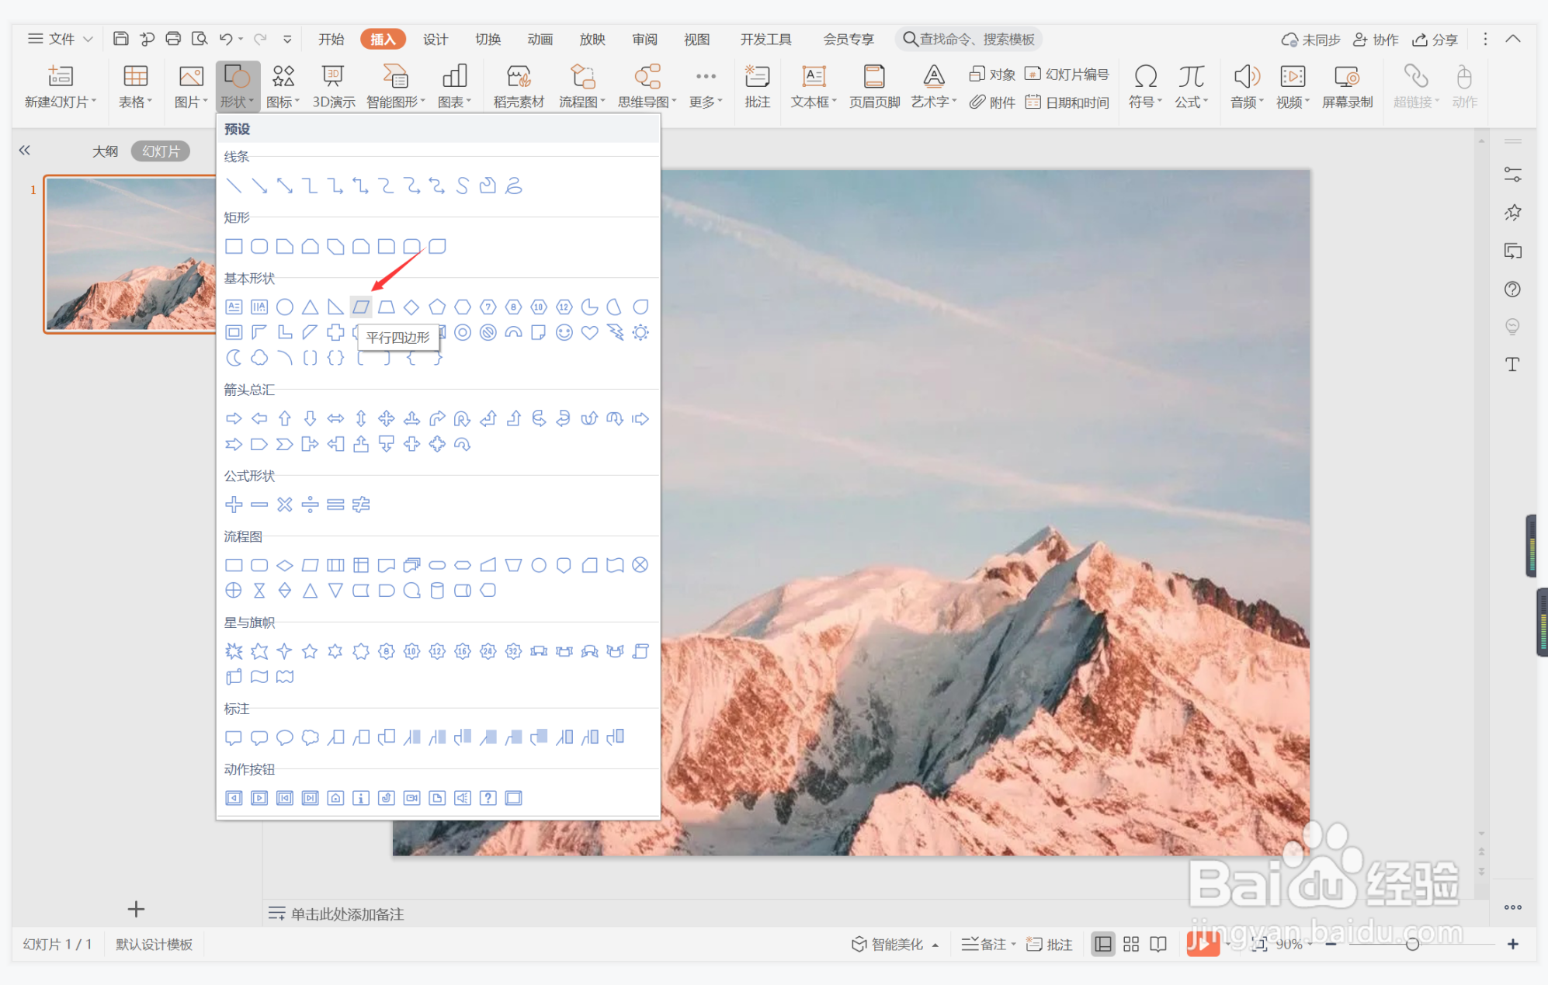Expand the 图片 dropdown arrow
This screenshot has width=1548, height=985.
pyautogui.click(x=206, y=102)
